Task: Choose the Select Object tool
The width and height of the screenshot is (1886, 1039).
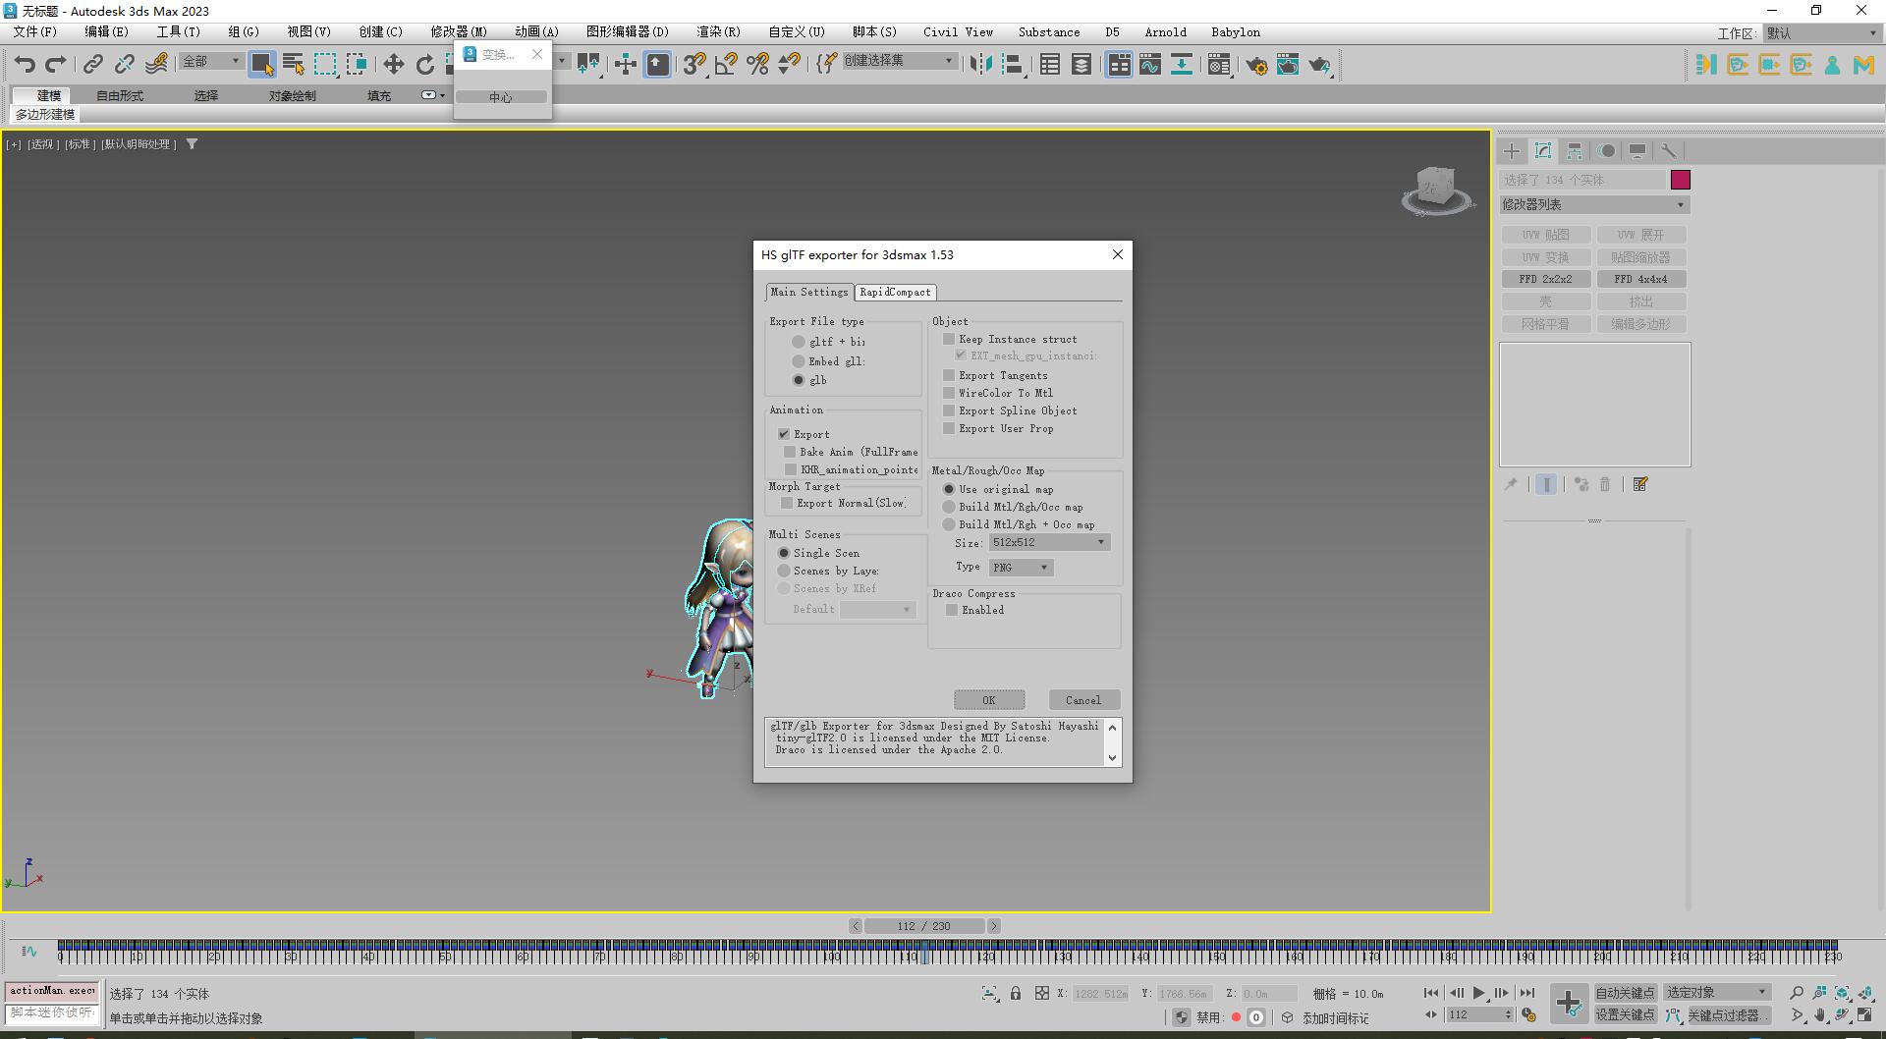Action: (262, 65)
